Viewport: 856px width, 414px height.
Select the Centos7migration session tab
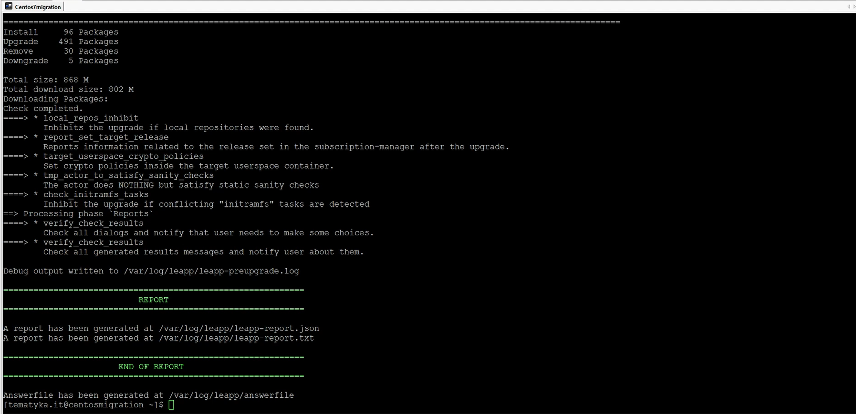33,7
